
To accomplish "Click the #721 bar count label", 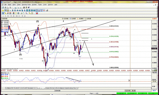I will click(x=154, y=91).
